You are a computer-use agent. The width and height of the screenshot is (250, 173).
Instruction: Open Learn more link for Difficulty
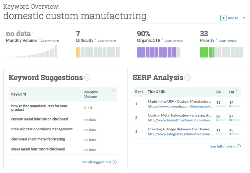(x=107, y=41)
